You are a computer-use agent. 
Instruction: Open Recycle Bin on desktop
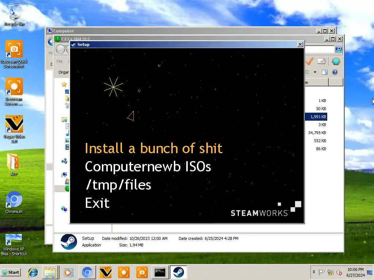pos(14,15)
